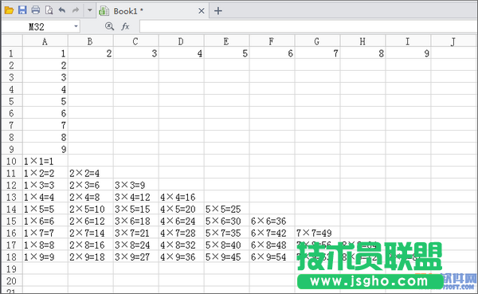Select row 10 header

12,161
